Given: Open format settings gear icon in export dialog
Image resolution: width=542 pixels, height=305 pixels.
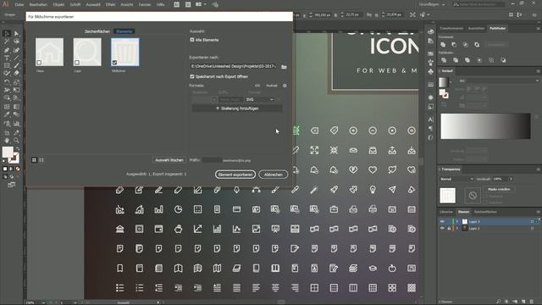Looking at the screenshot, I should pos(285,86).
